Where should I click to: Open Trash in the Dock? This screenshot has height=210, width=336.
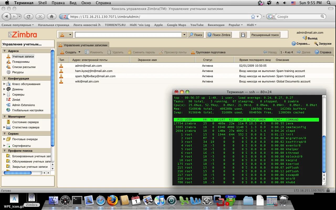point(284,201)
